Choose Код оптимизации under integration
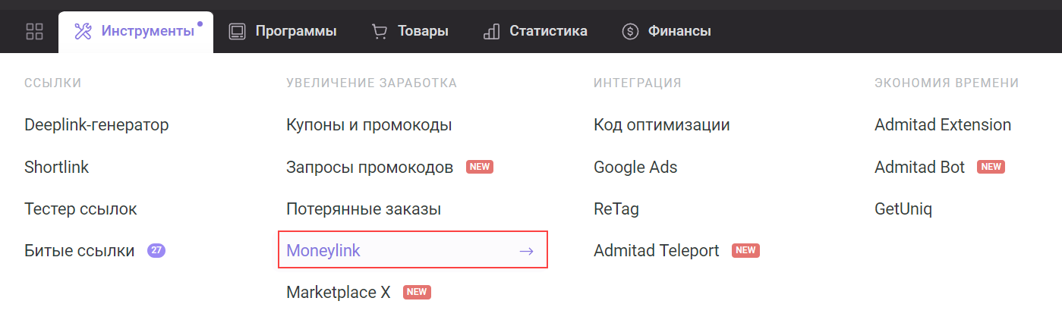 click(662, 125)
